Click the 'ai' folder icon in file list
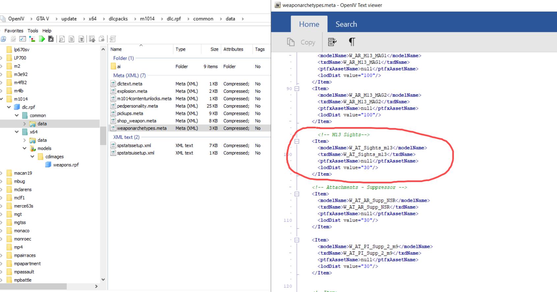 [113, 66]
